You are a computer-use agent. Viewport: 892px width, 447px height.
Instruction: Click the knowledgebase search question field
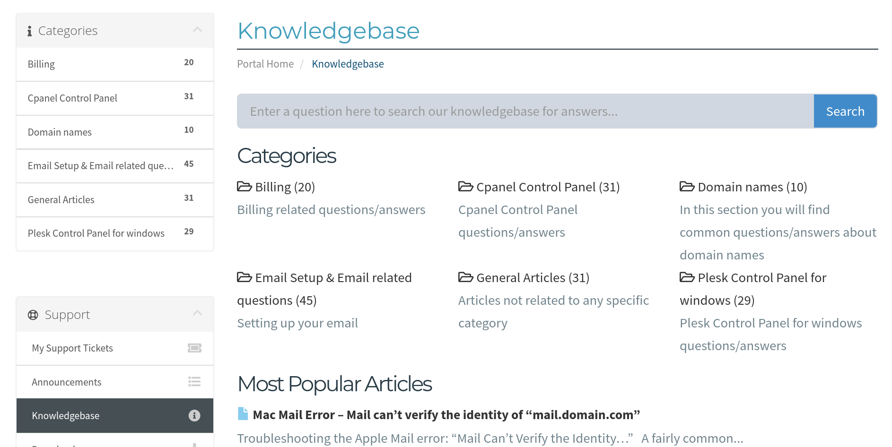click(525, 111)
